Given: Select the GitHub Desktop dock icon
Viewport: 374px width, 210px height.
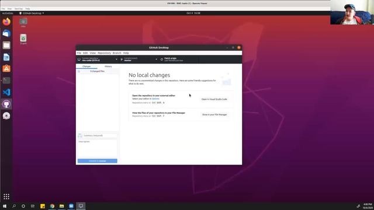Looking at the screenshot, I should tap(6, 104).
